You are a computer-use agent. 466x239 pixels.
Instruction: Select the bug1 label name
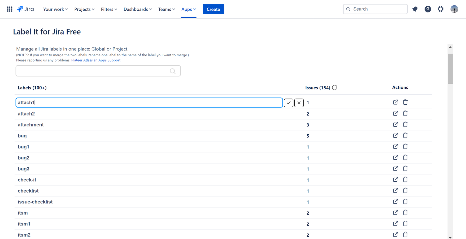coord(23,147)
